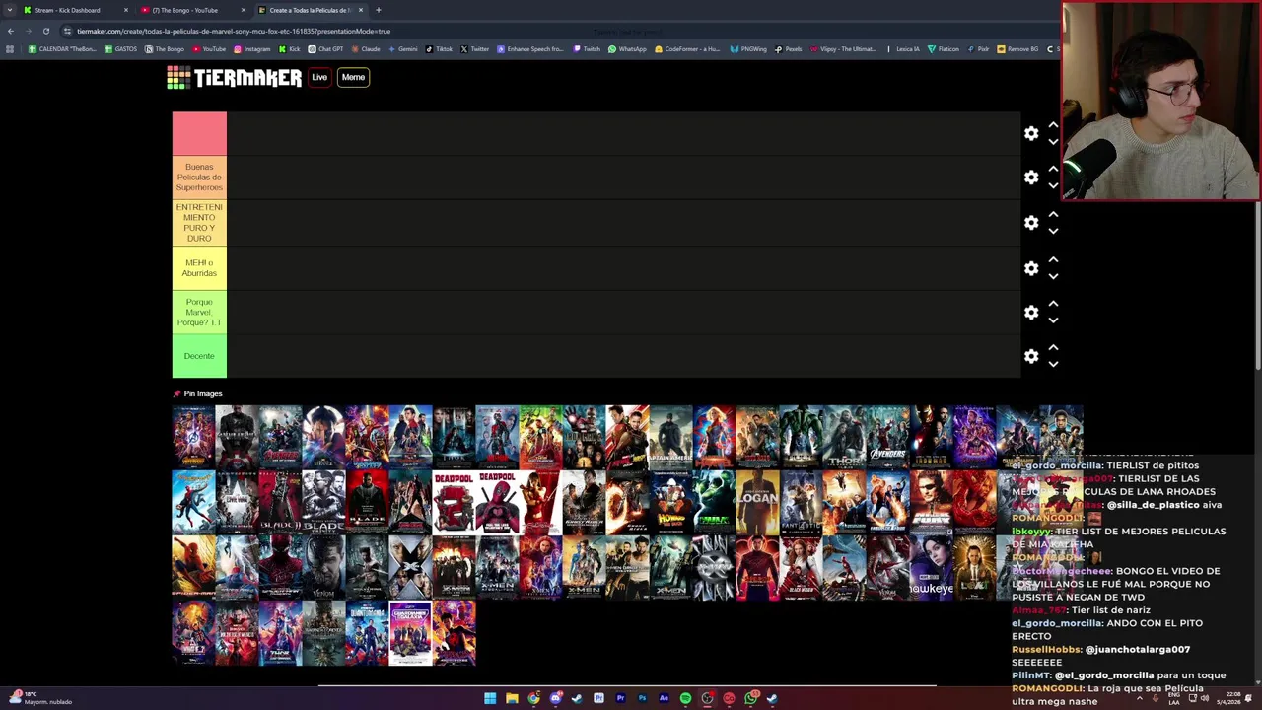Toggle the Live mode button
The image size is (1262, 710).
(319, 77)
